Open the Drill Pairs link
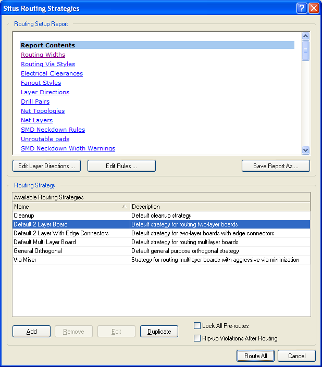The image size is (322, 367). [x=35, y=102]
